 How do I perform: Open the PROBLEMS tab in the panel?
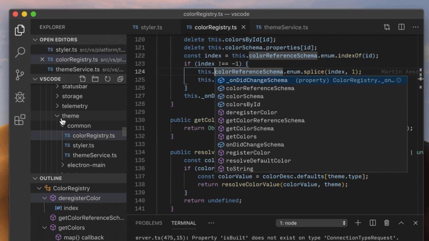point(149,223)
